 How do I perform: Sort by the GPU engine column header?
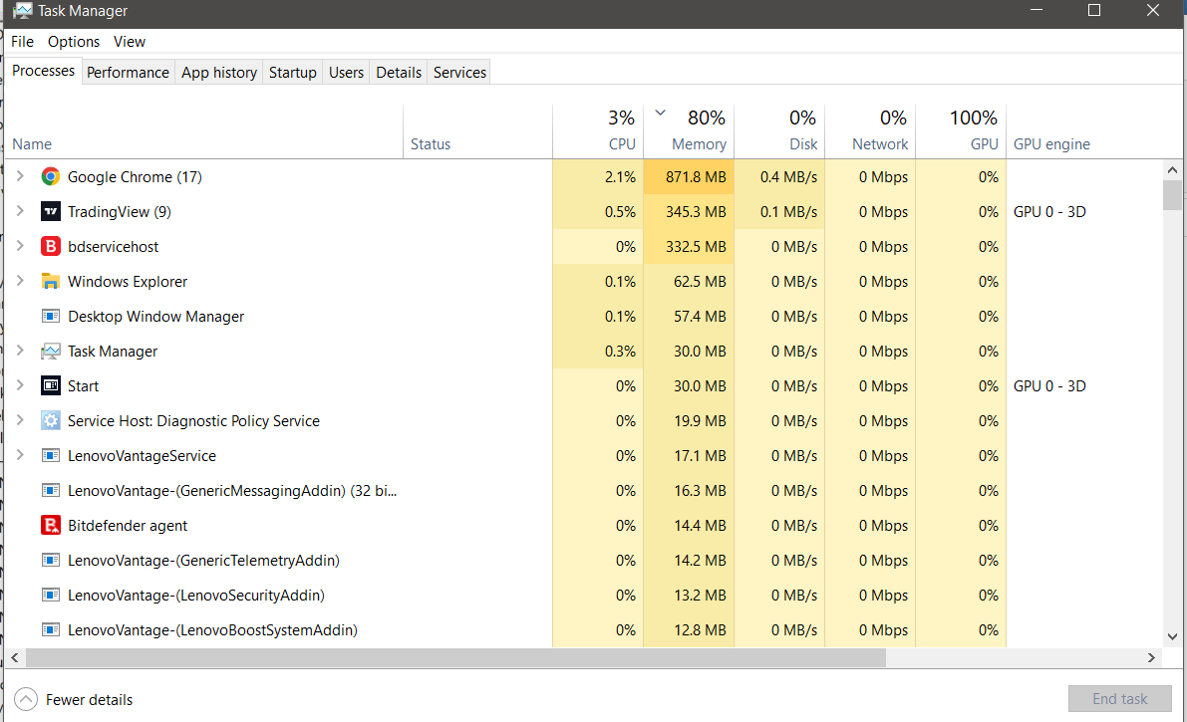[x=1082, y=131]
